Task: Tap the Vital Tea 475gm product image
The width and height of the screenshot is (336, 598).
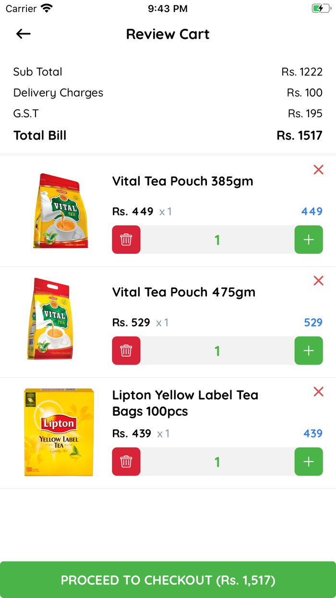Action: point(59,320)
